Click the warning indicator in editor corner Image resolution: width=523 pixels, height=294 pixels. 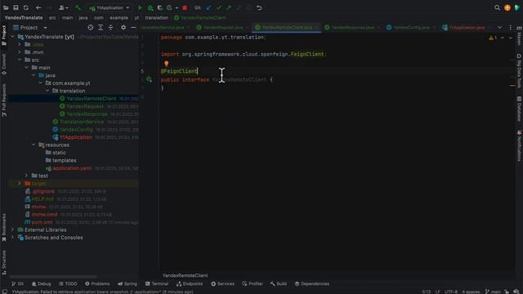(493, 38)
